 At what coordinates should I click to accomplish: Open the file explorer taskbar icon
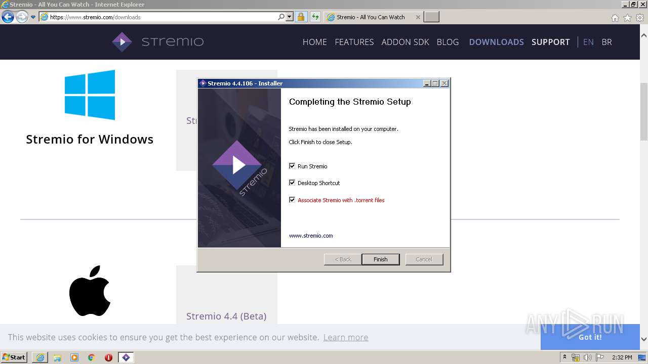(57, 357)
